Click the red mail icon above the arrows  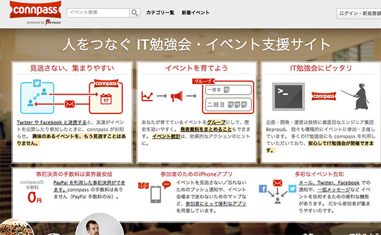point(277,183)
